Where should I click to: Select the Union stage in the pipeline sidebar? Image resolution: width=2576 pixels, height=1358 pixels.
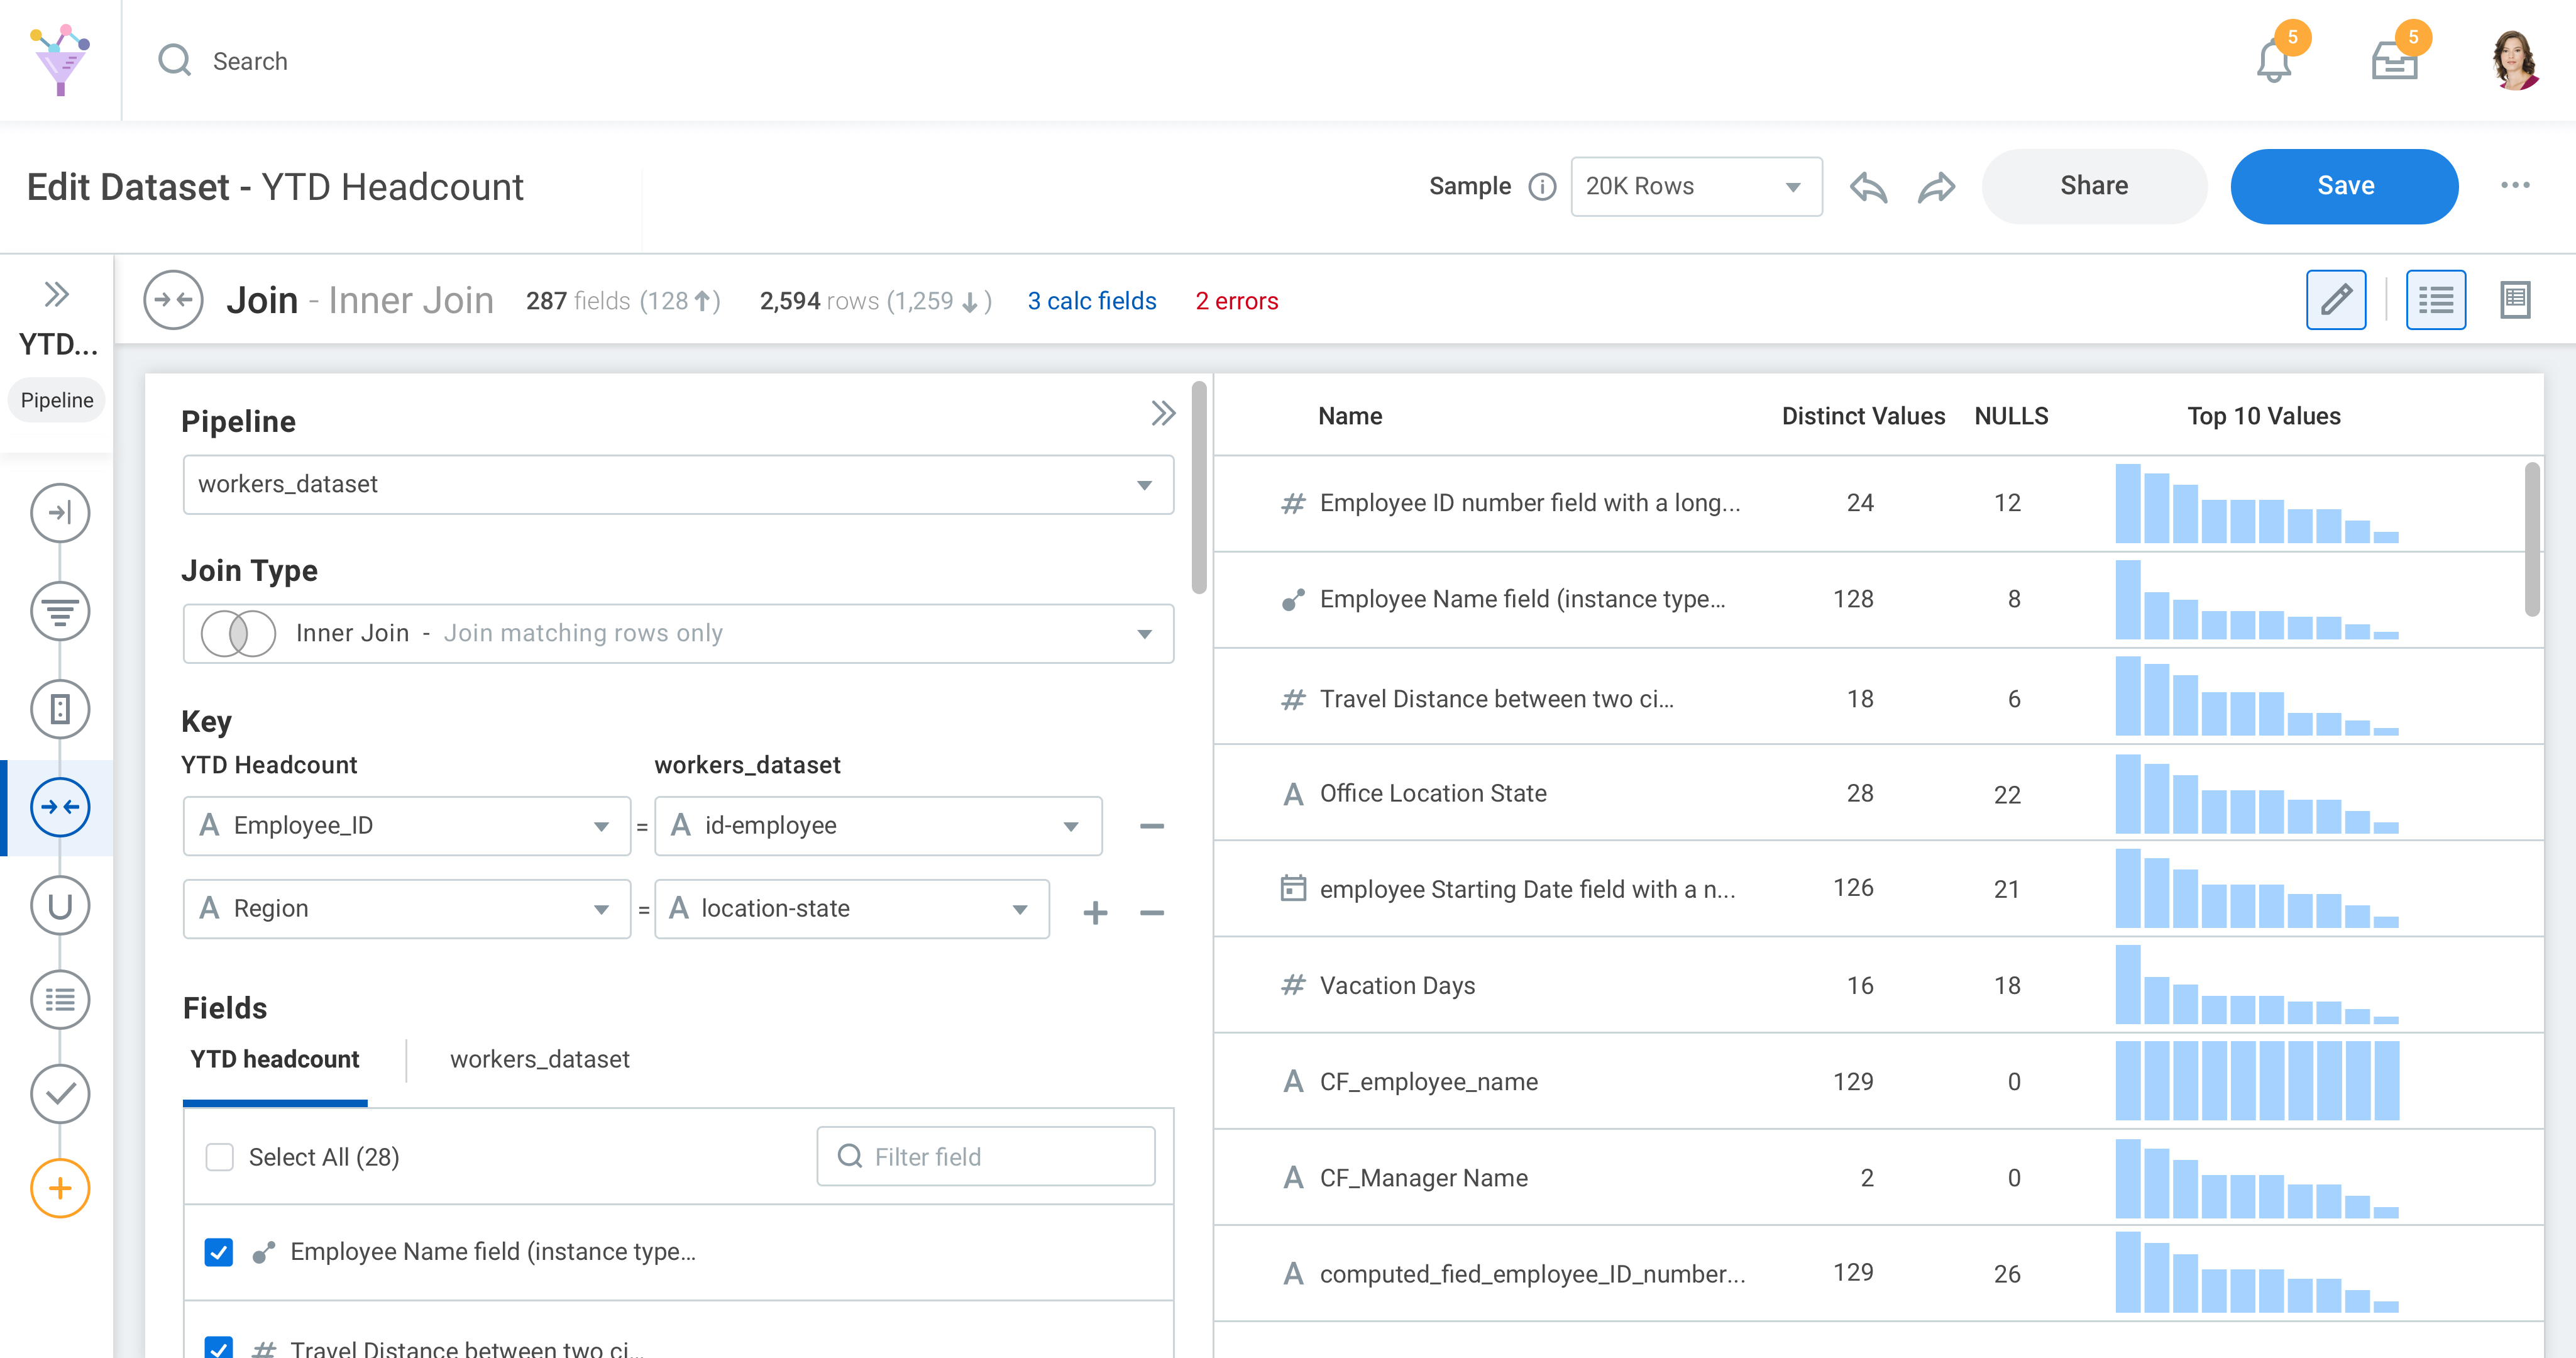60,905
